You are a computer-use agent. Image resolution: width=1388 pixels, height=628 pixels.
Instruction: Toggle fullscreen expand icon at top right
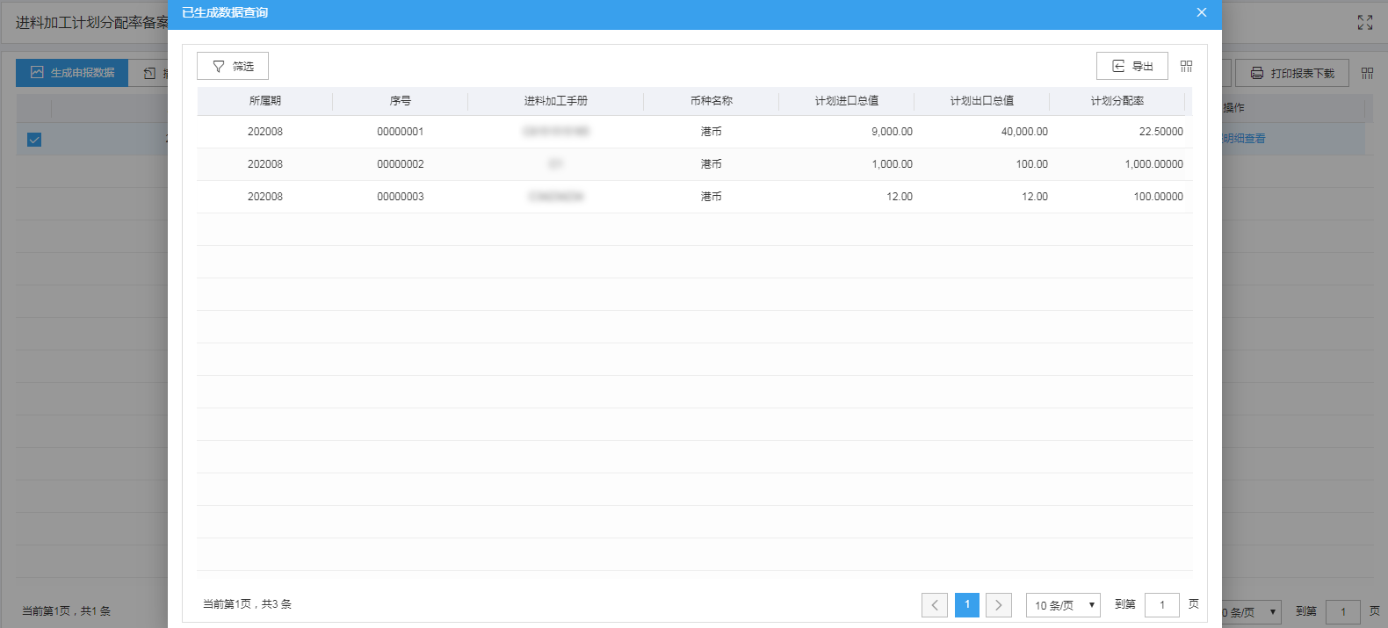point(1364,23)
